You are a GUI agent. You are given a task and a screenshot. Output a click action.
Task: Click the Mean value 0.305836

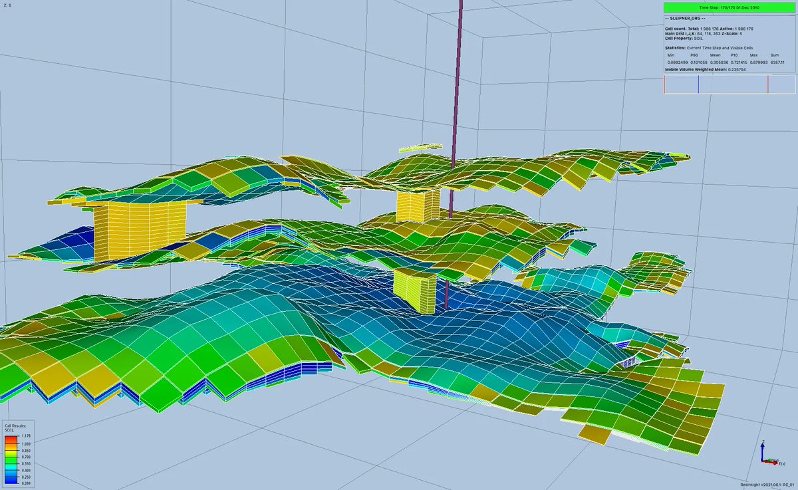(720, 62)
